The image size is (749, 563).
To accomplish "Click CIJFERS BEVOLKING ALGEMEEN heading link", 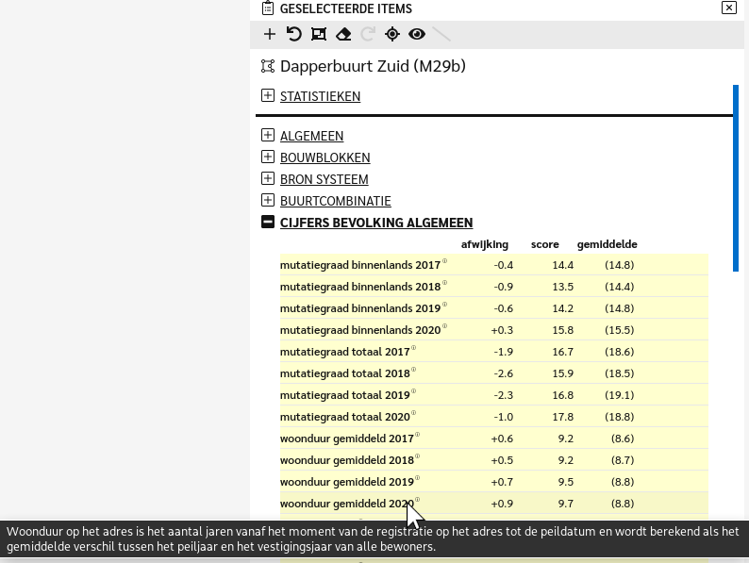I will (x=376, y=223).
